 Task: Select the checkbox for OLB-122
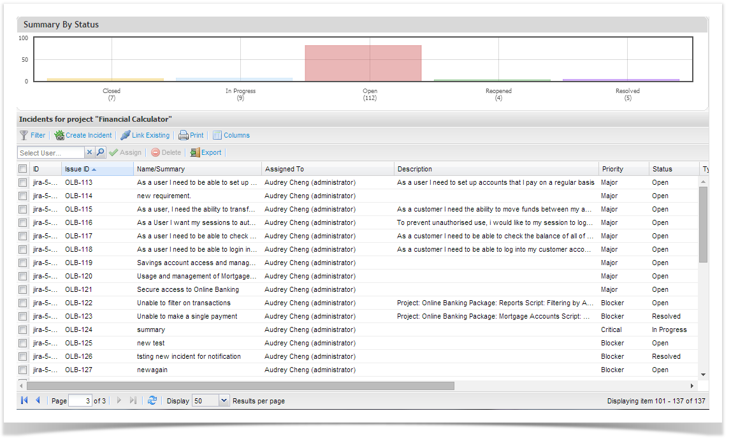pos(23,303)
